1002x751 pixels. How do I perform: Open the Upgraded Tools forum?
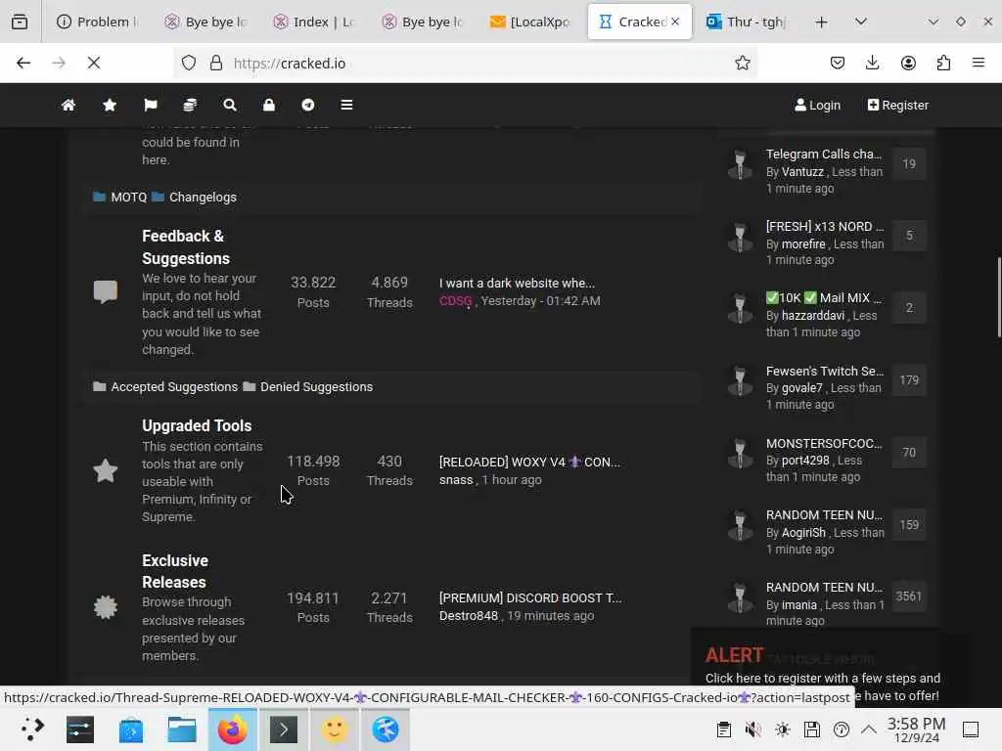pyautogui.click(x=197, y=426)
